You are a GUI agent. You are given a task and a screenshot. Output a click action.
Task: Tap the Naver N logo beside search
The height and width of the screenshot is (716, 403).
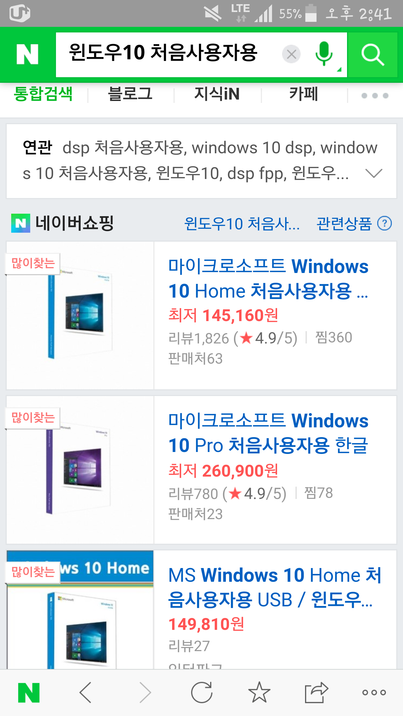pos(27,54)
